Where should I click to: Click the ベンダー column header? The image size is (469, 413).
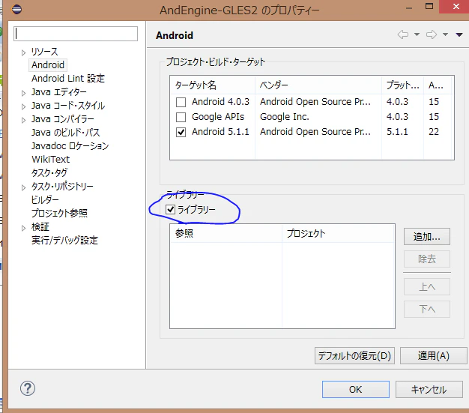click(x=318, y=85)
